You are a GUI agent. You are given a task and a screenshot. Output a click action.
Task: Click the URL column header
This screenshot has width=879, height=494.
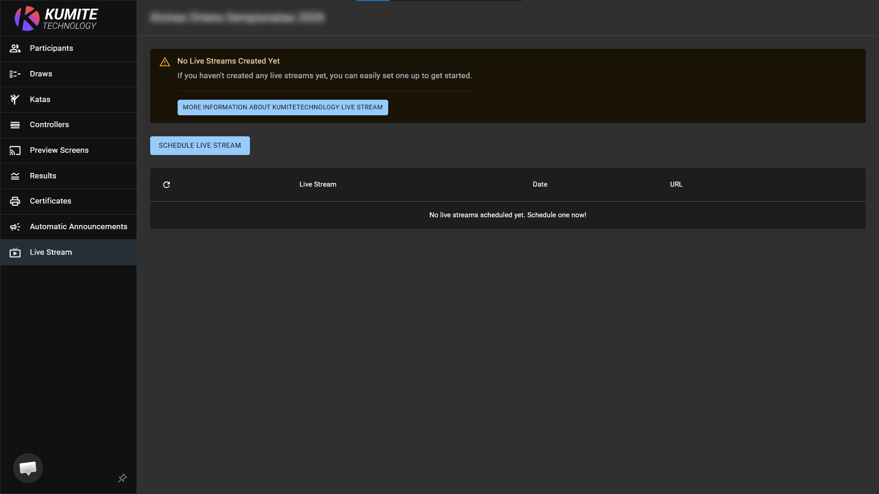click(x=676, y=184)
